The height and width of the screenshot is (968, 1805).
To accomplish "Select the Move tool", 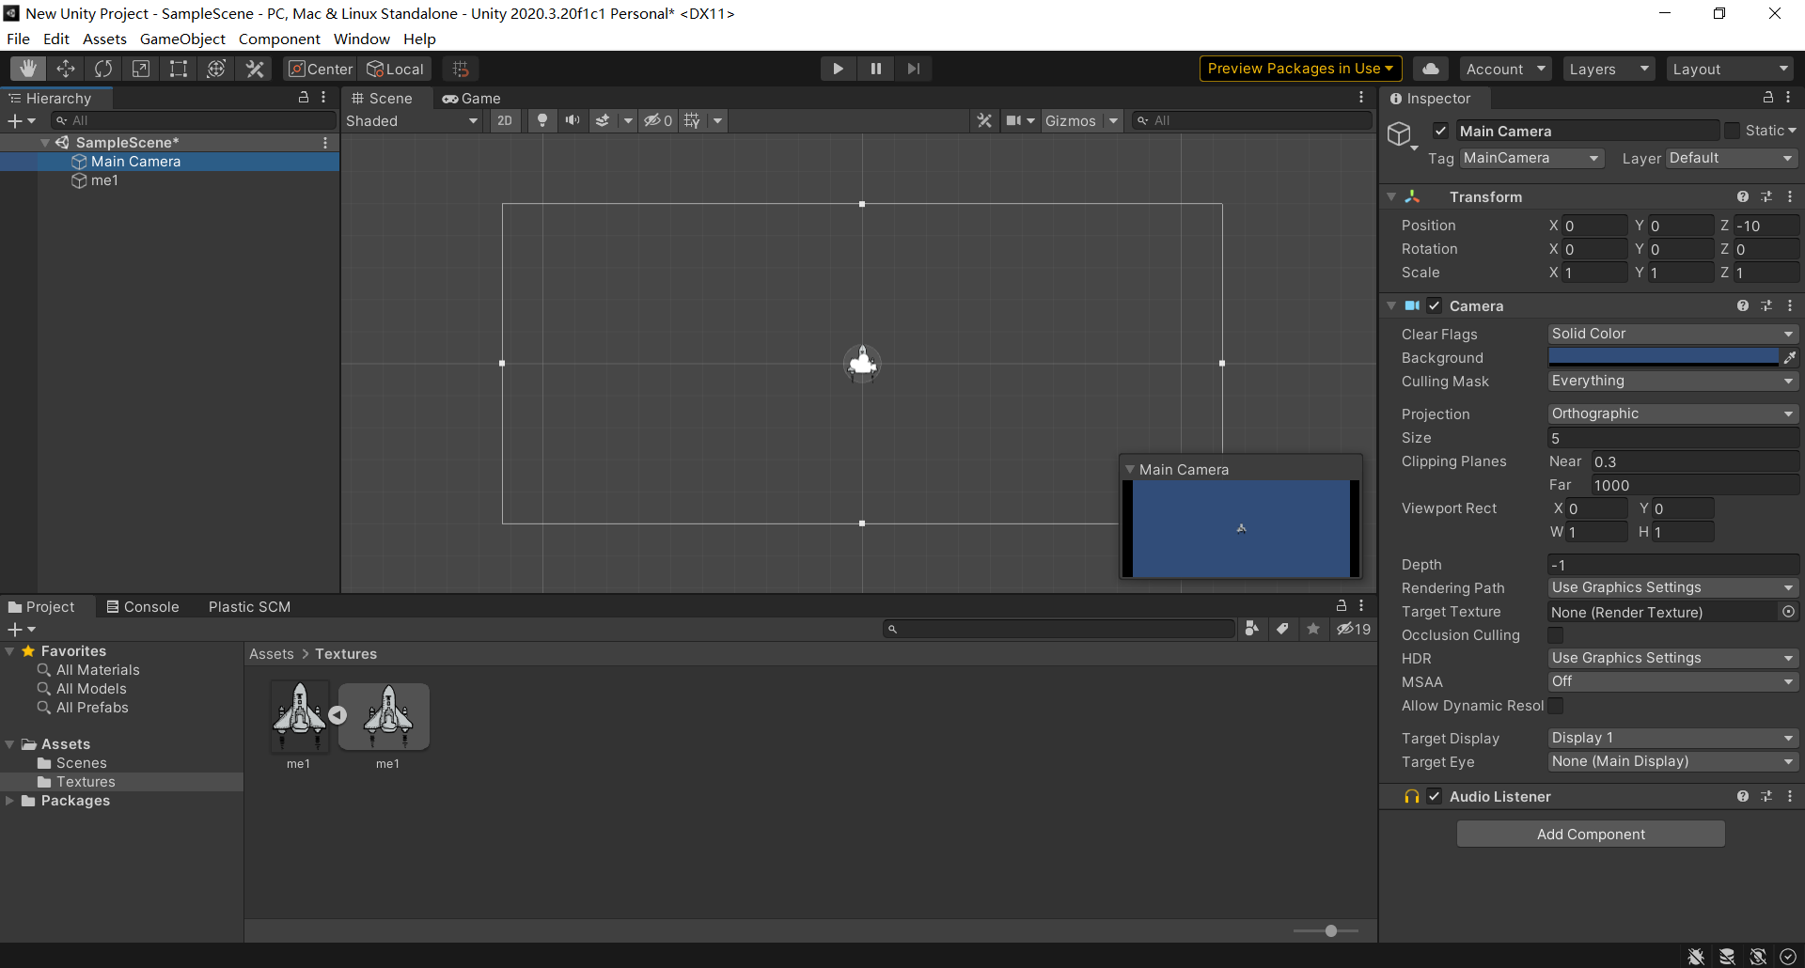I will coord(66,69).
